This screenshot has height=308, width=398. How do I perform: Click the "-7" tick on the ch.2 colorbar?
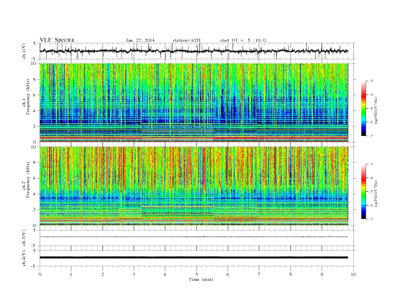pyautogui.click(x=370, y=219)
